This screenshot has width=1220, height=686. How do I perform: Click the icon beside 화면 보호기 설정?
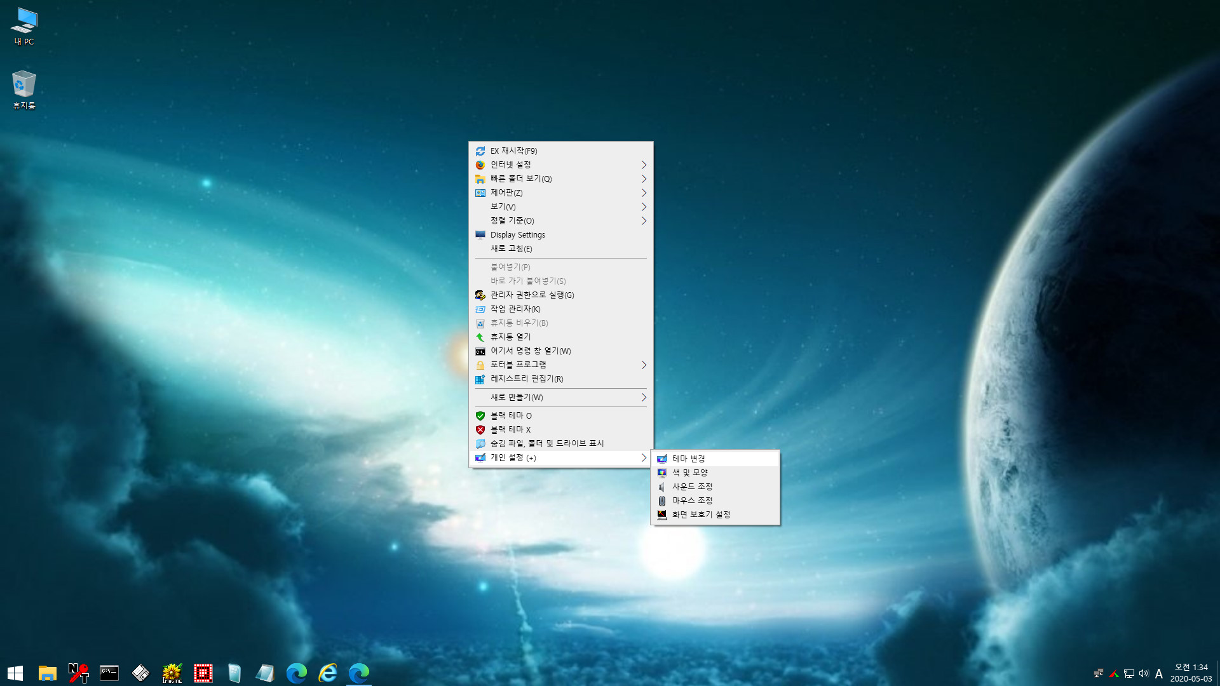click(662, 515)
